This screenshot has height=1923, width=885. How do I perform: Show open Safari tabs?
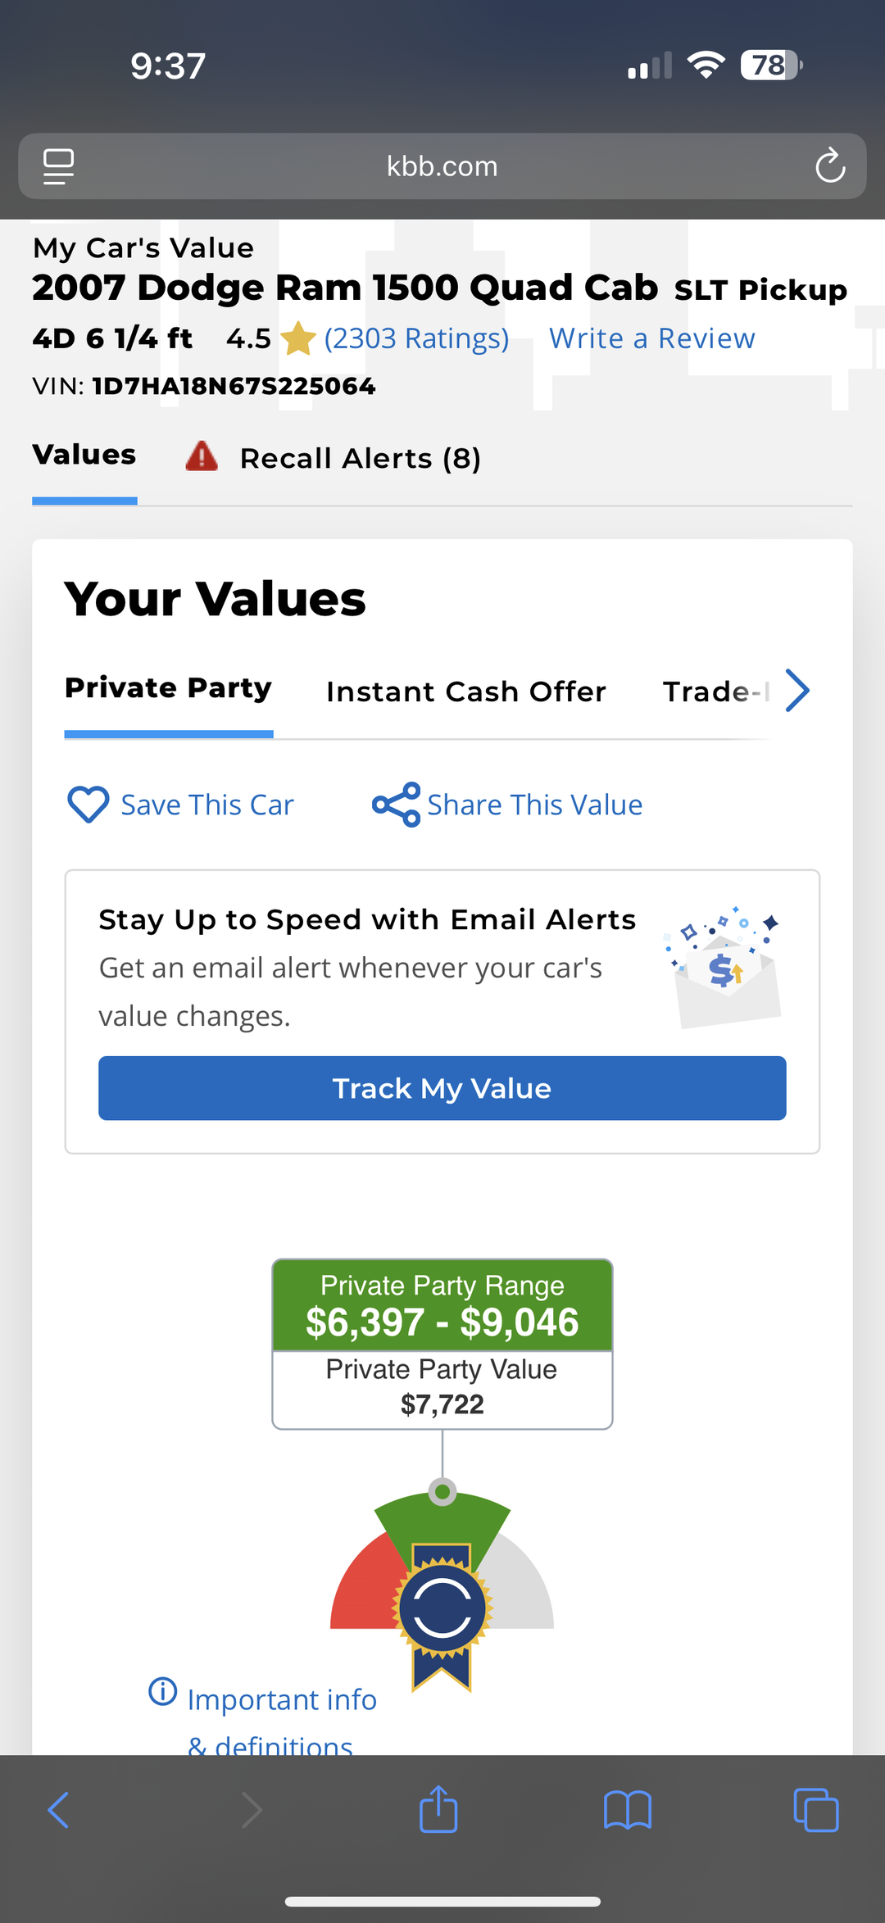815,1810
